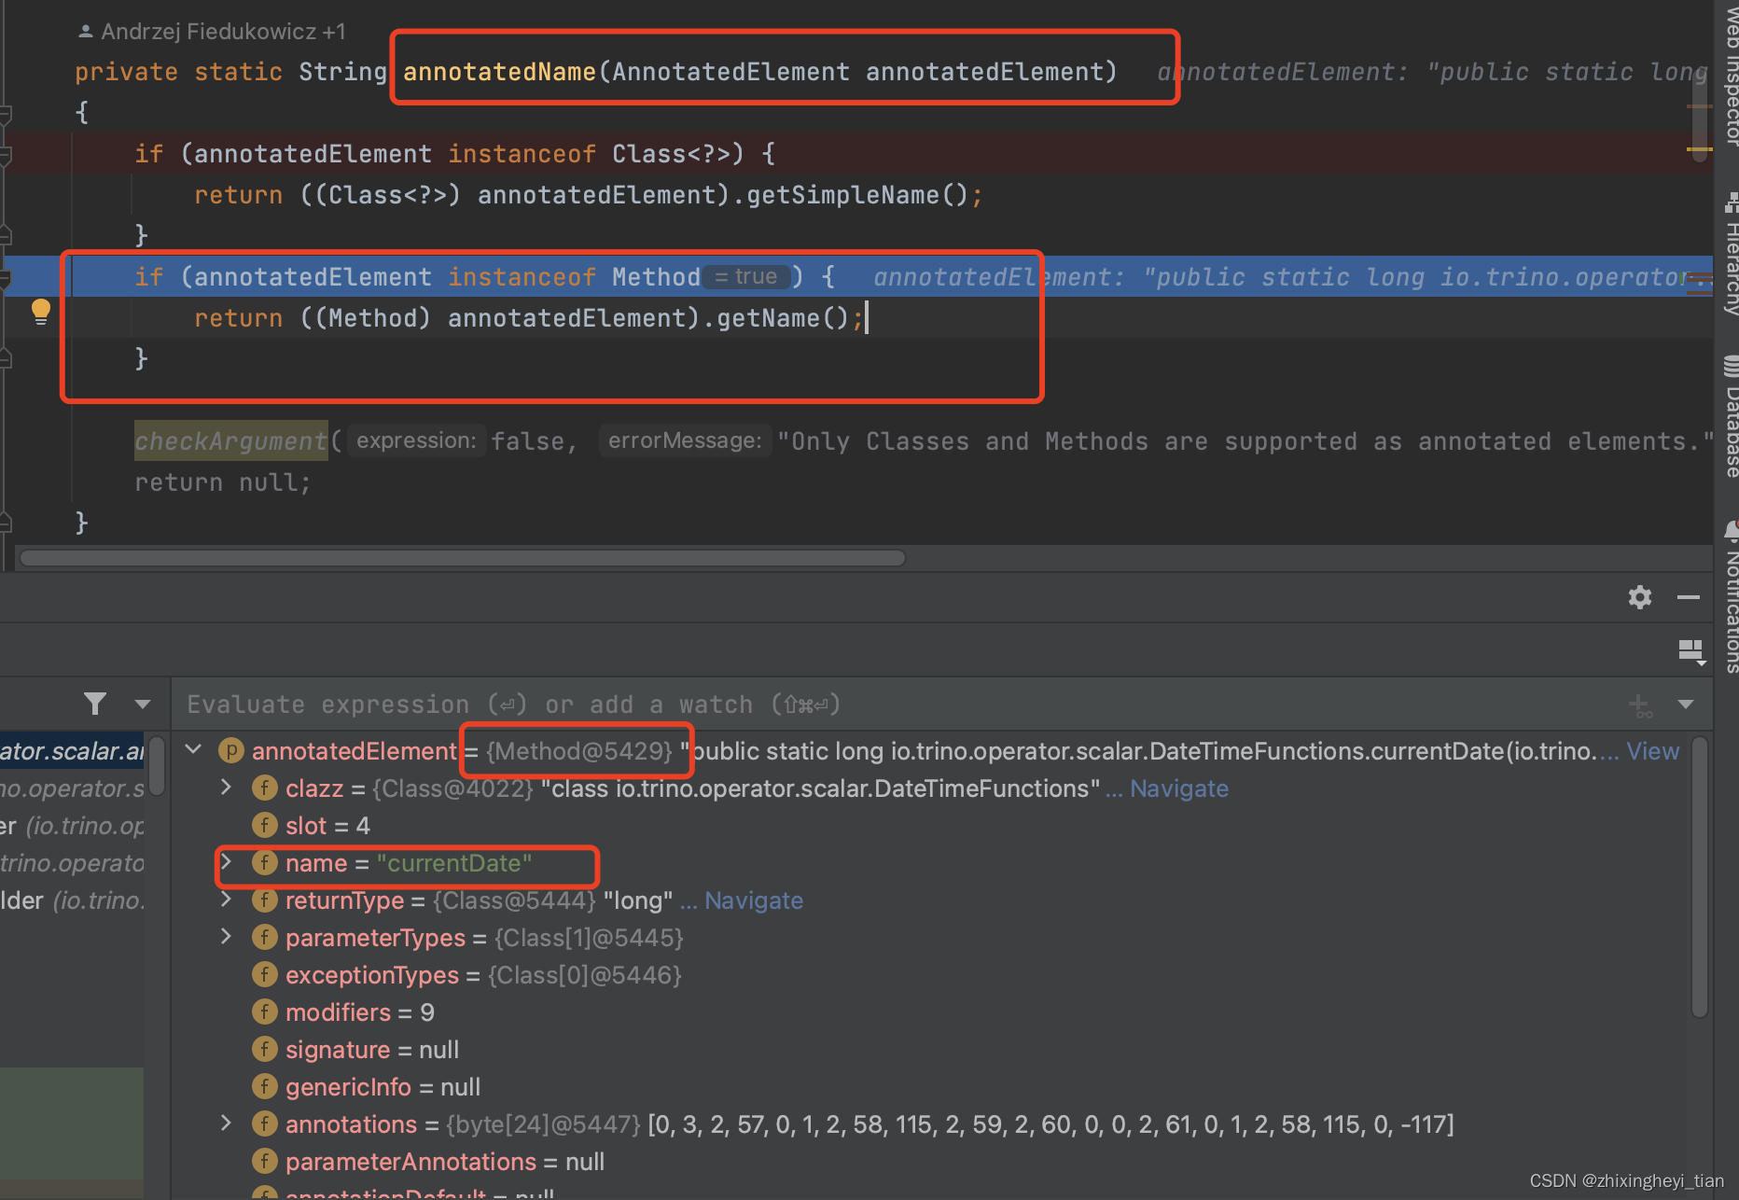
Task: Click the '= true' inline debug hint
Action: coord(746,277)
